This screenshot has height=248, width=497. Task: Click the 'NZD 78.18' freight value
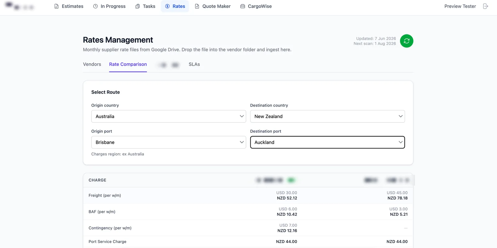coord(398,198)
